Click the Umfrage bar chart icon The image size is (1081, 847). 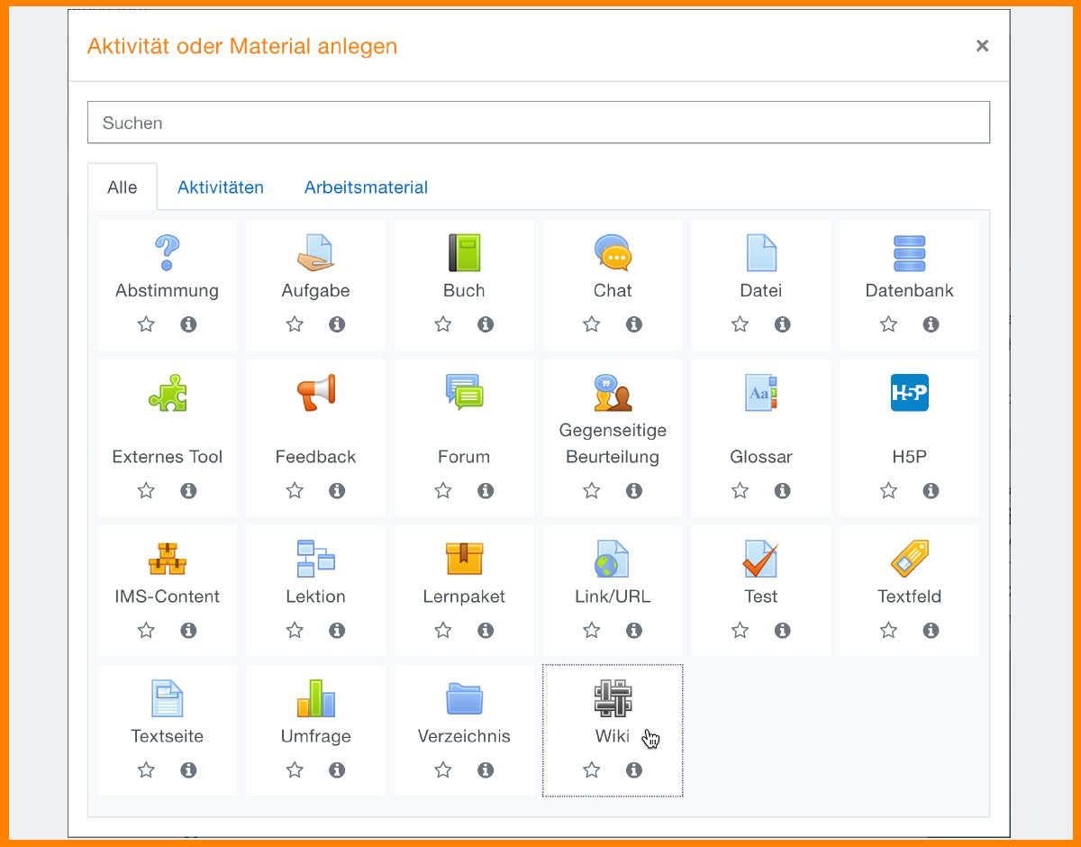point(315,698)
